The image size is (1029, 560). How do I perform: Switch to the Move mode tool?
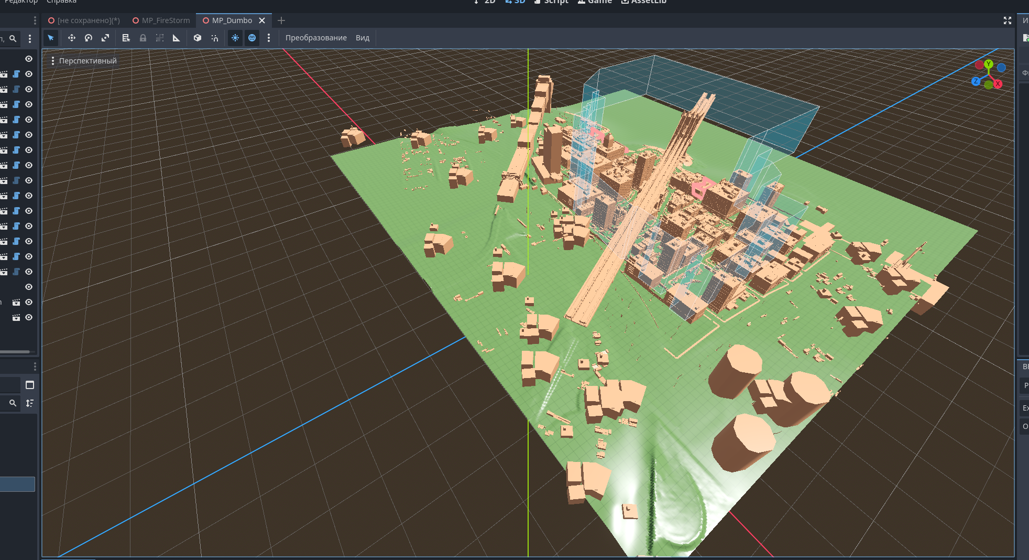72,38
